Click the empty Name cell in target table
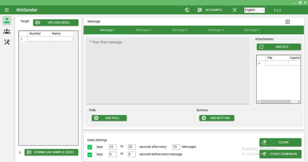The image size is (308, 162). click(62, 39)
